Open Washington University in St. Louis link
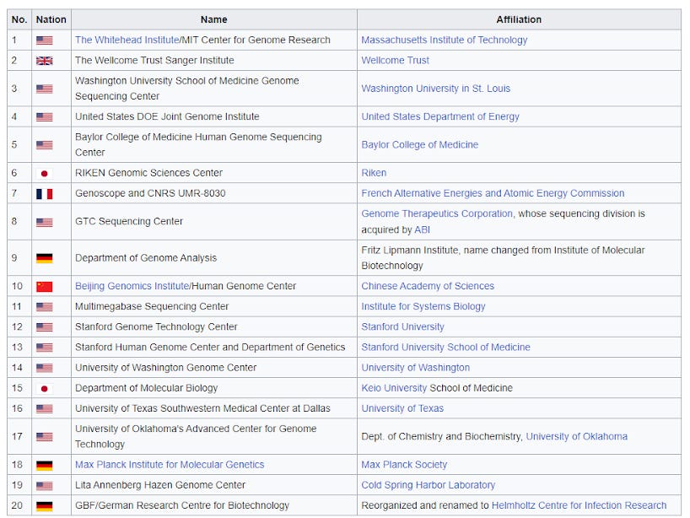This screenshot has width=690, height=518. (x=435, y=89)
